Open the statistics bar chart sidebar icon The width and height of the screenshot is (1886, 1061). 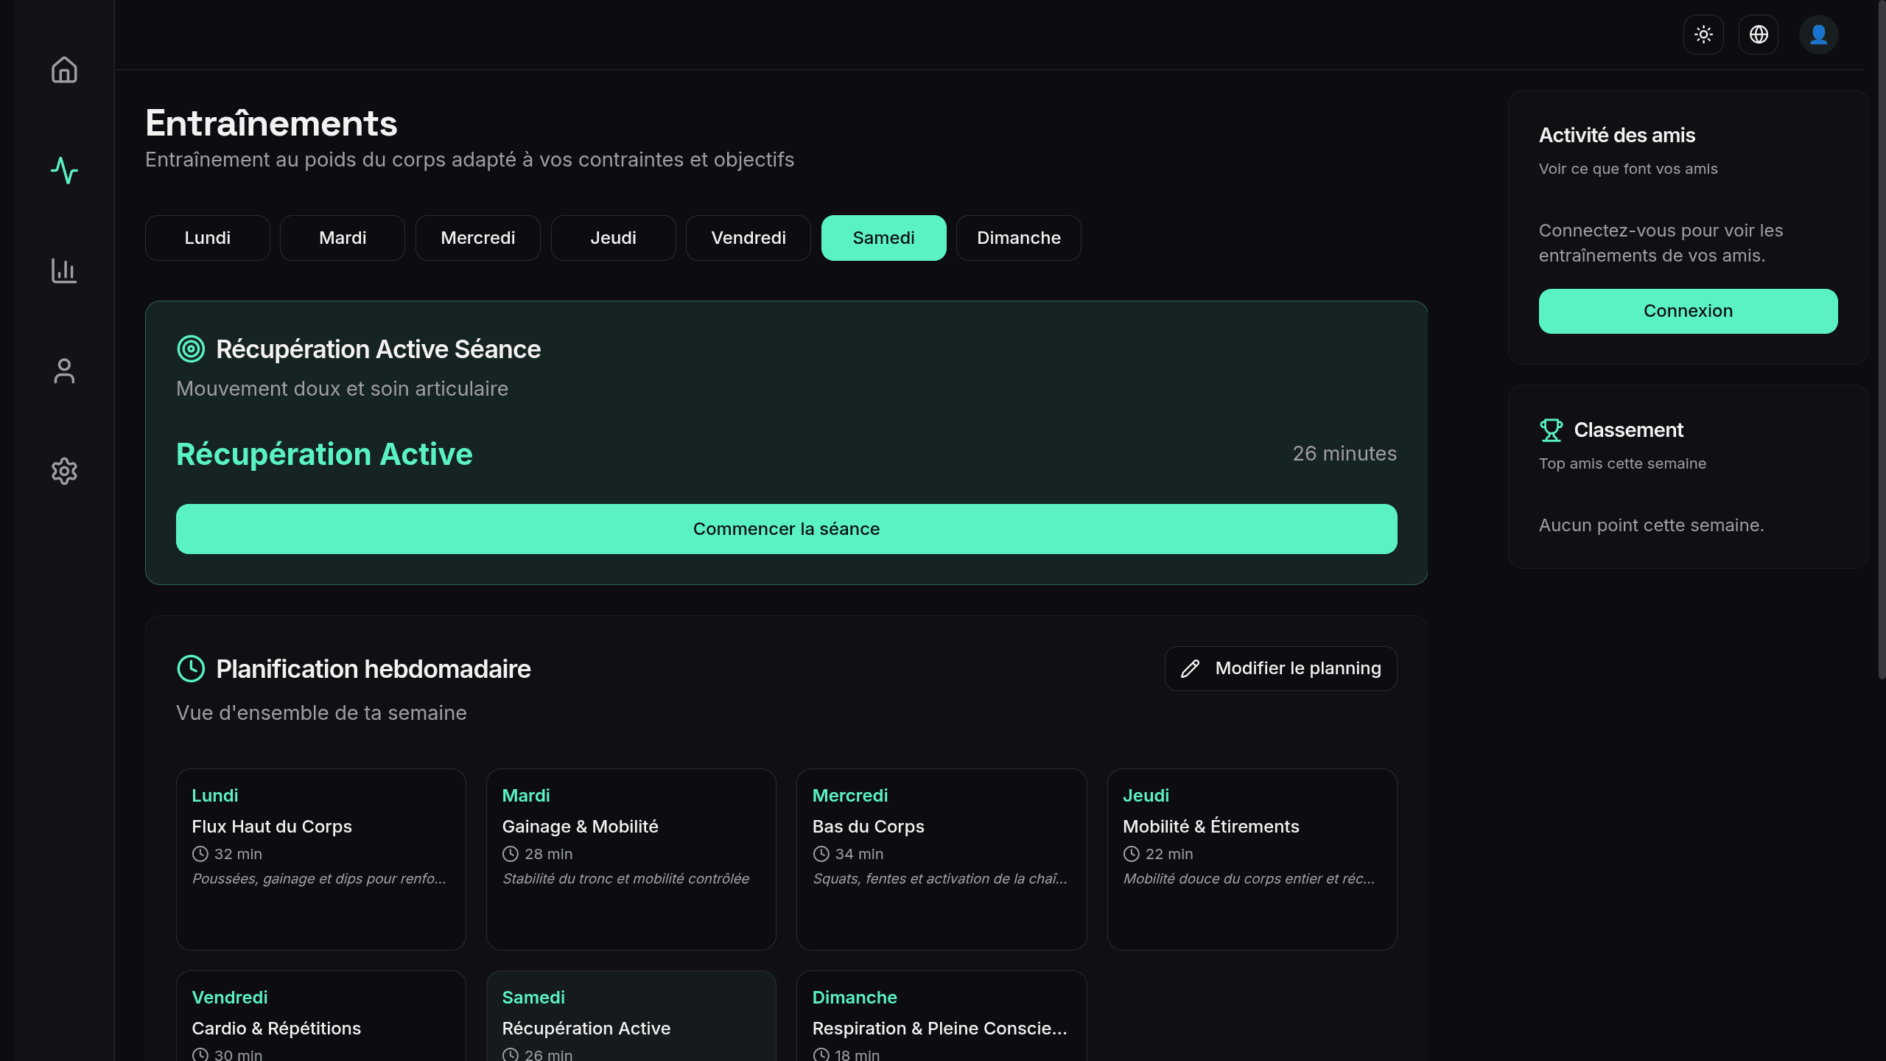coord(64,270)
